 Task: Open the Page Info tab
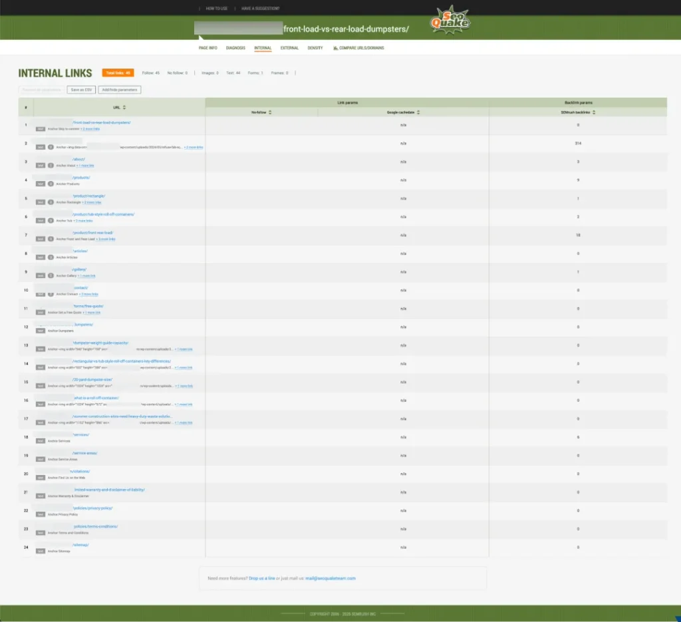pyautogui.click(x=208, y=48)
